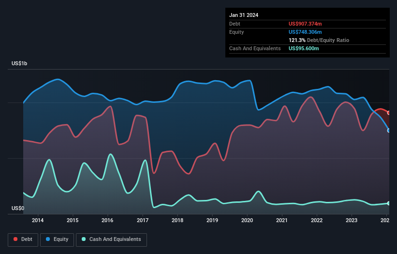Click the Jan 31 2024 tooltip date
This screenshot has width=397, height=254.
point(244,15)
